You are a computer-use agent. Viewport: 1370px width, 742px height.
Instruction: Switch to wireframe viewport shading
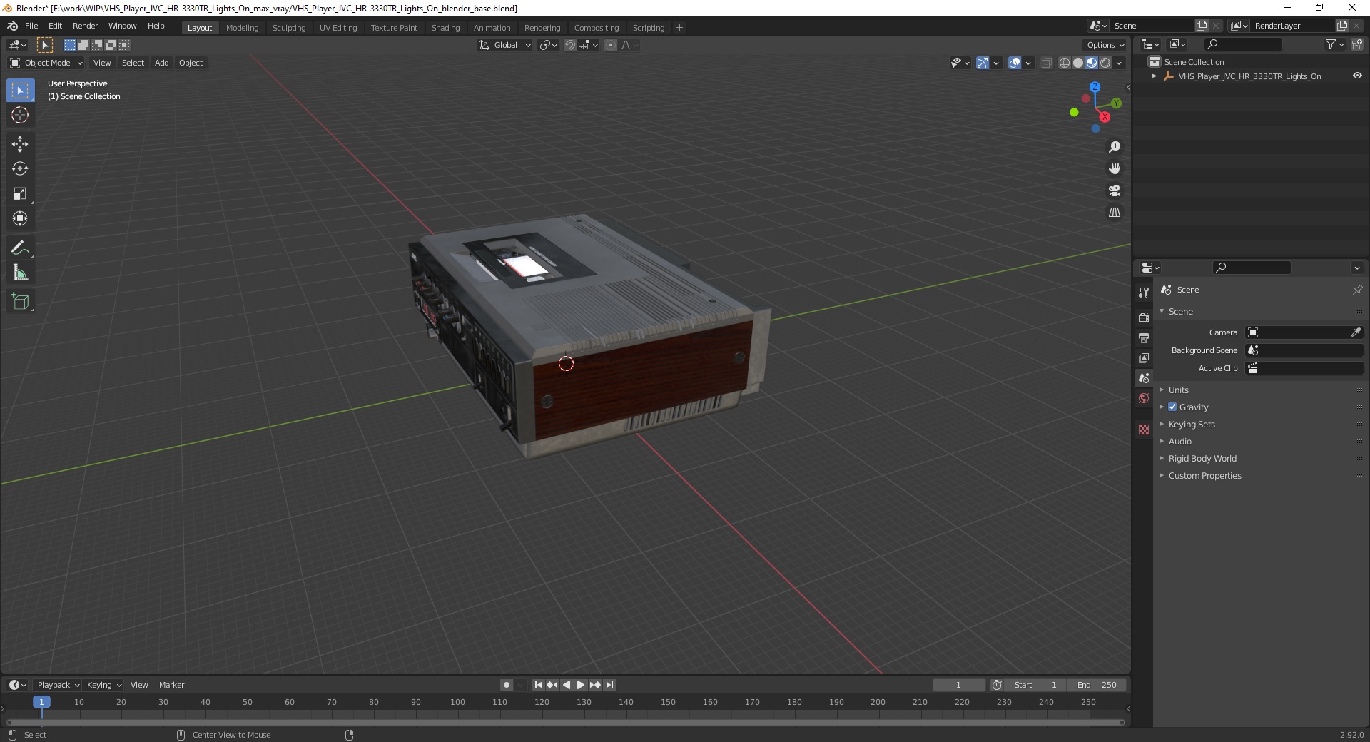coord(1065,63)
